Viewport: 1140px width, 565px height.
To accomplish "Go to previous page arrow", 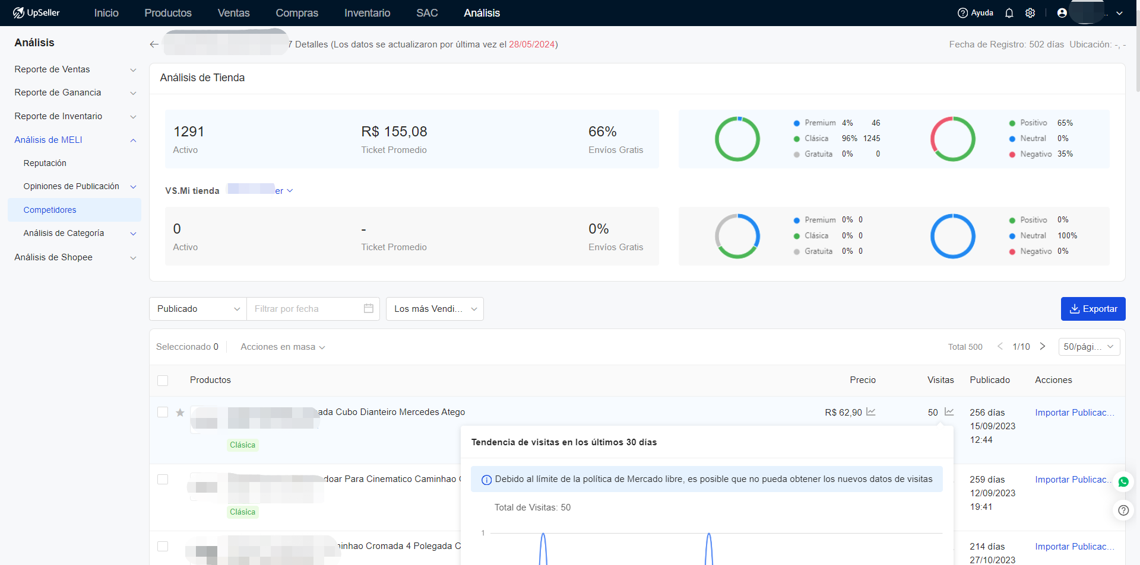I will tap(1000, 346).
